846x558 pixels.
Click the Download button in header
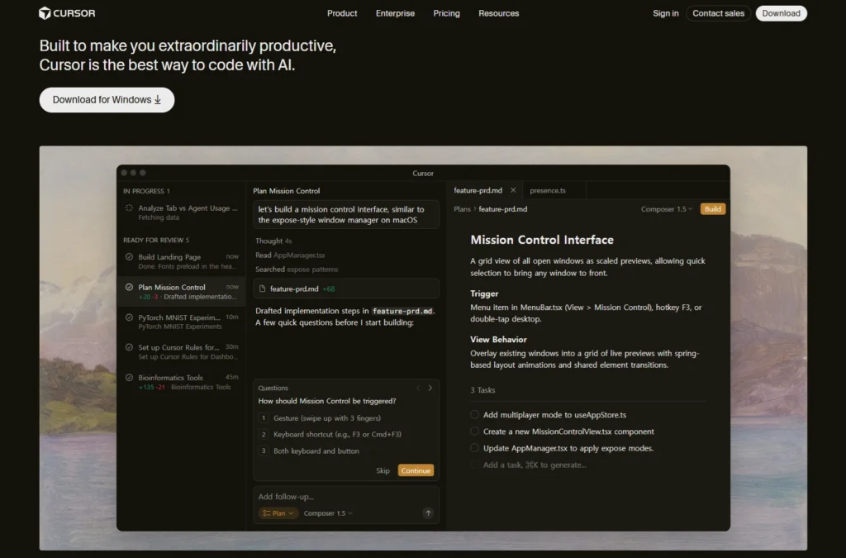coord(781,13)
